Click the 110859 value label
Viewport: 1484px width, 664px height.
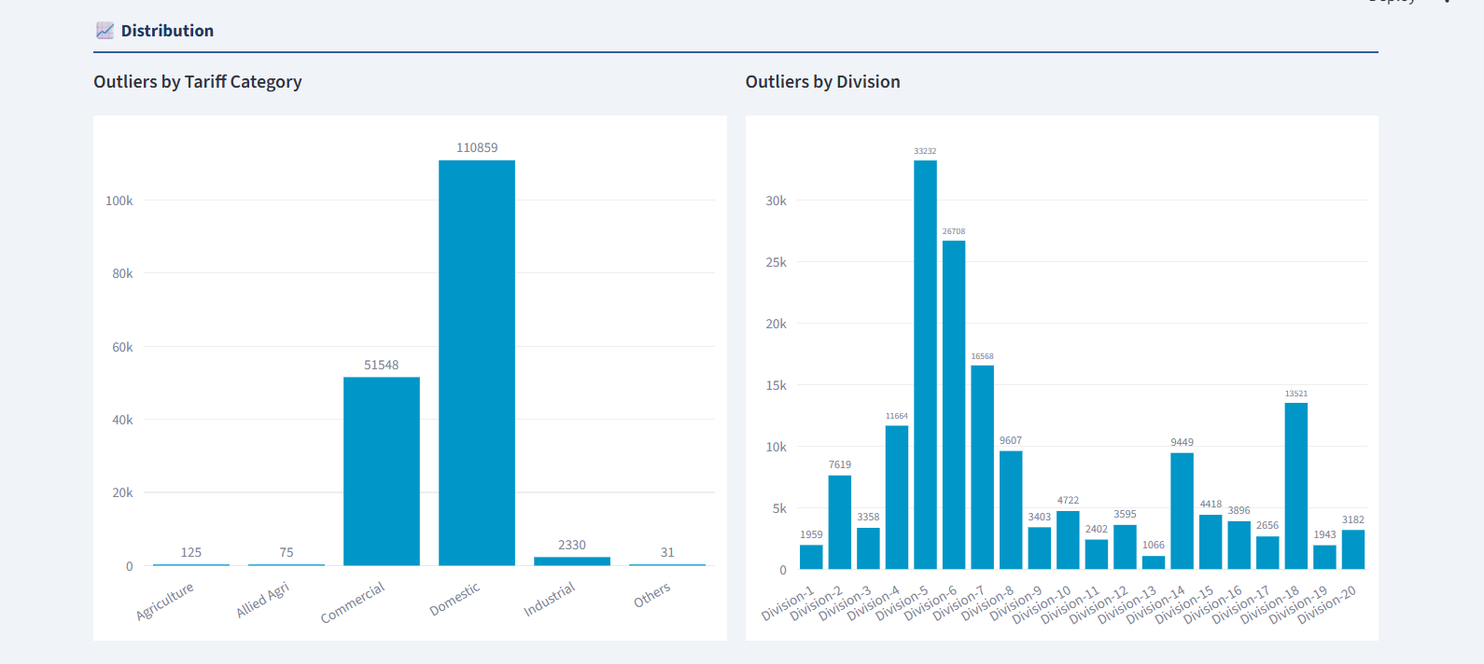click(x=477, y=147)
